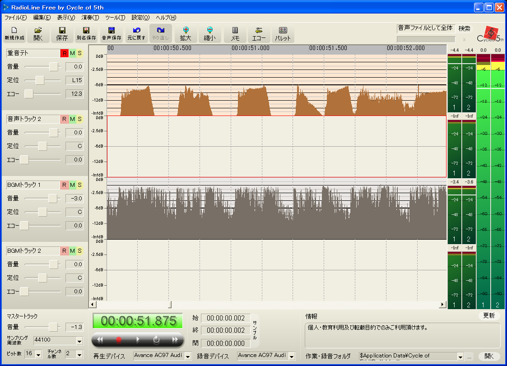Screen dimensions: 507x366
Task: Open the メモ (Memo) tool
Action: click(x=235, y=33)
